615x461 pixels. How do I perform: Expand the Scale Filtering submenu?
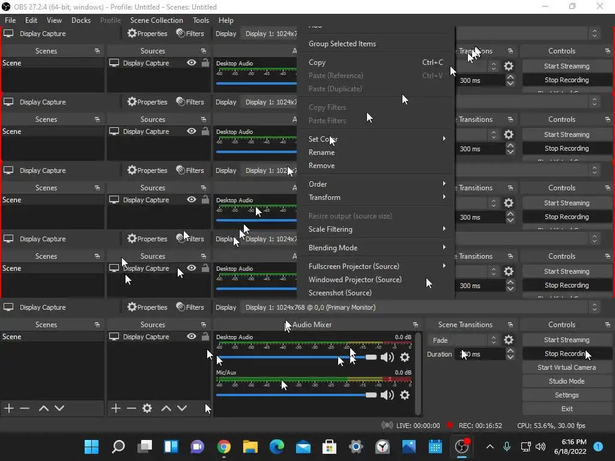[376, 229]
